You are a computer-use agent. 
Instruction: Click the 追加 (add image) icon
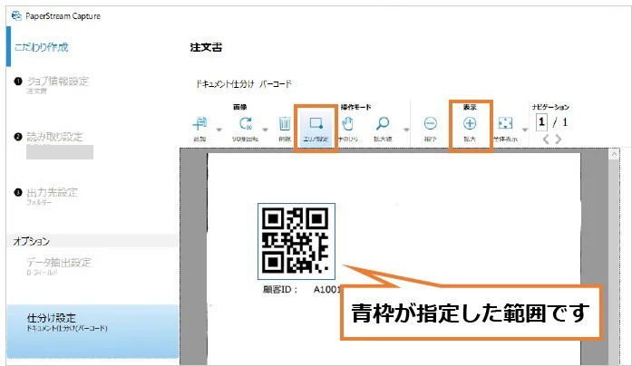pyautogui.click(x=199, y=124)
